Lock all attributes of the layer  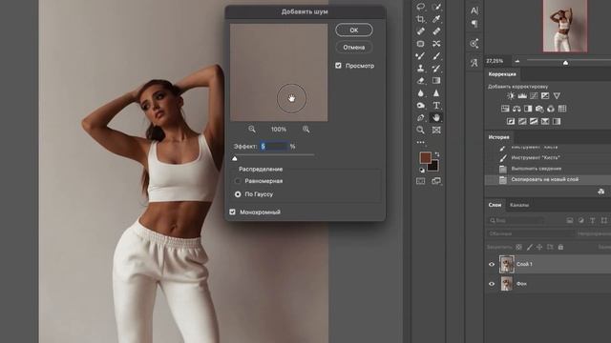(x=560, y=247)
